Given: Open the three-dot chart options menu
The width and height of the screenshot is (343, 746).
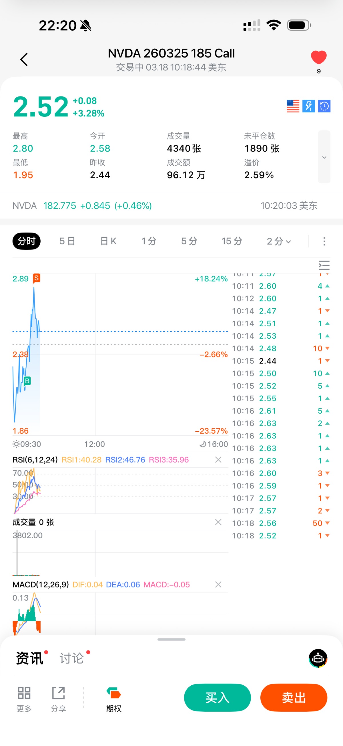Looking at the screenshot, I should (x=324, y=241).
